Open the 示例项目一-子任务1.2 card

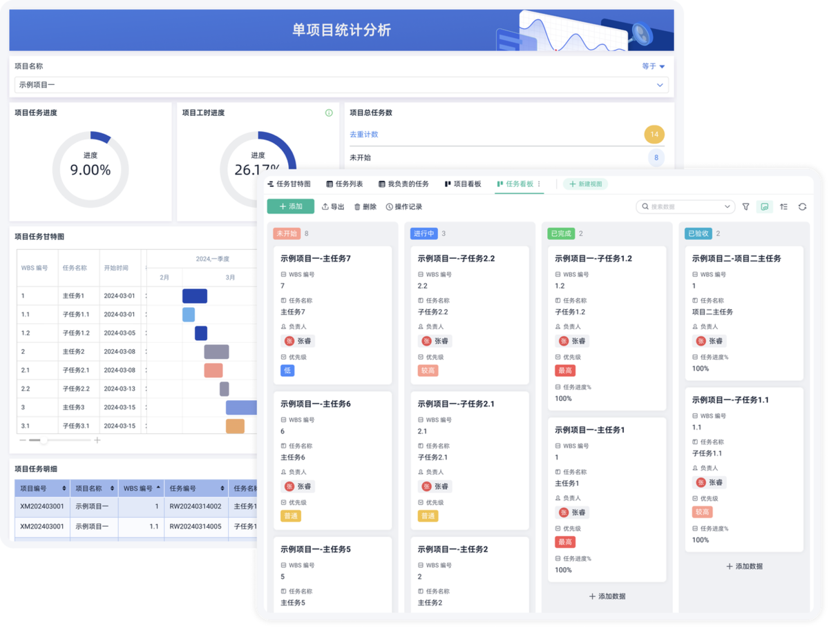(x=607, y=328)
